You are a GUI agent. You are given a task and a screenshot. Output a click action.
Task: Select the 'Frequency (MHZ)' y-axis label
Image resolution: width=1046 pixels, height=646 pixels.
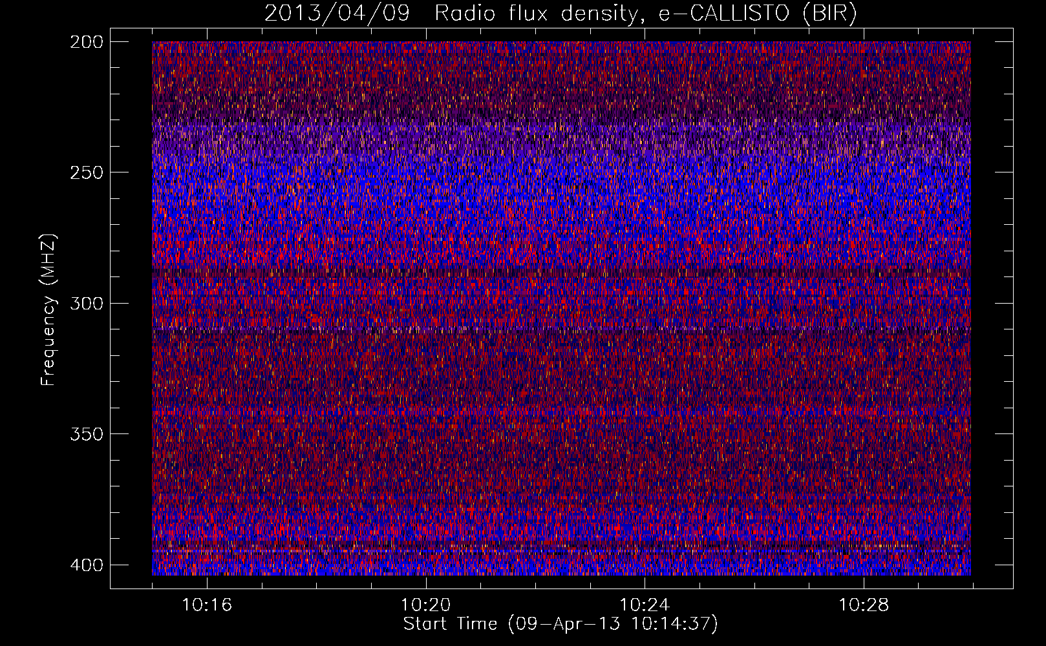point(48,309)
